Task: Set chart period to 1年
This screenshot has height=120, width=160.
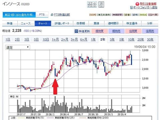Action: 93,40
